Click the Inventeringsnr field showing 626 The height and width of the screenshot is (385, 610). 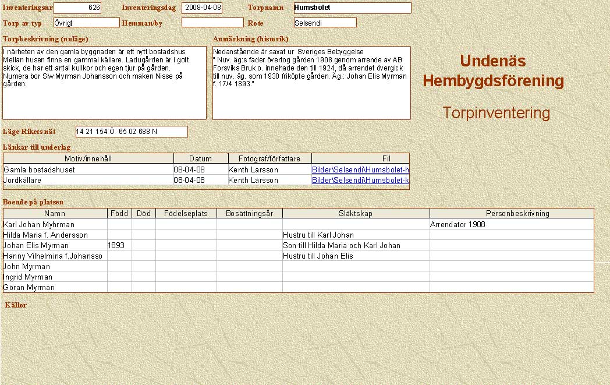tap(77, 8)
